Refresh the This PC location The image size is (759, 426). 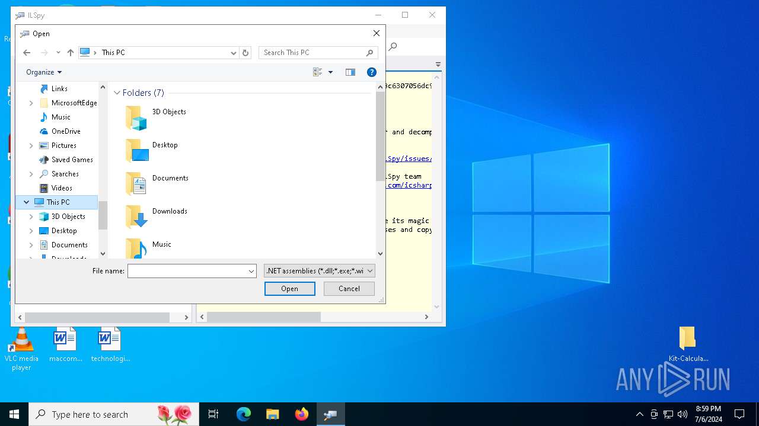pyautogui.click(x=245, y=53)
